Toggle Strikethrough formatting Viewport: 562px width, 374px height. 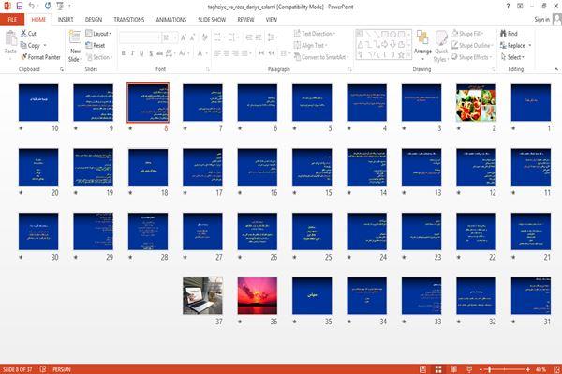160,53
